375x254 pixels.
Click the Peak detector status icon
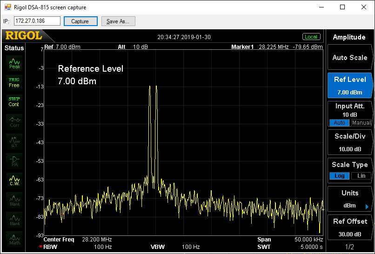pyautogui.click(x=14, y=63)
